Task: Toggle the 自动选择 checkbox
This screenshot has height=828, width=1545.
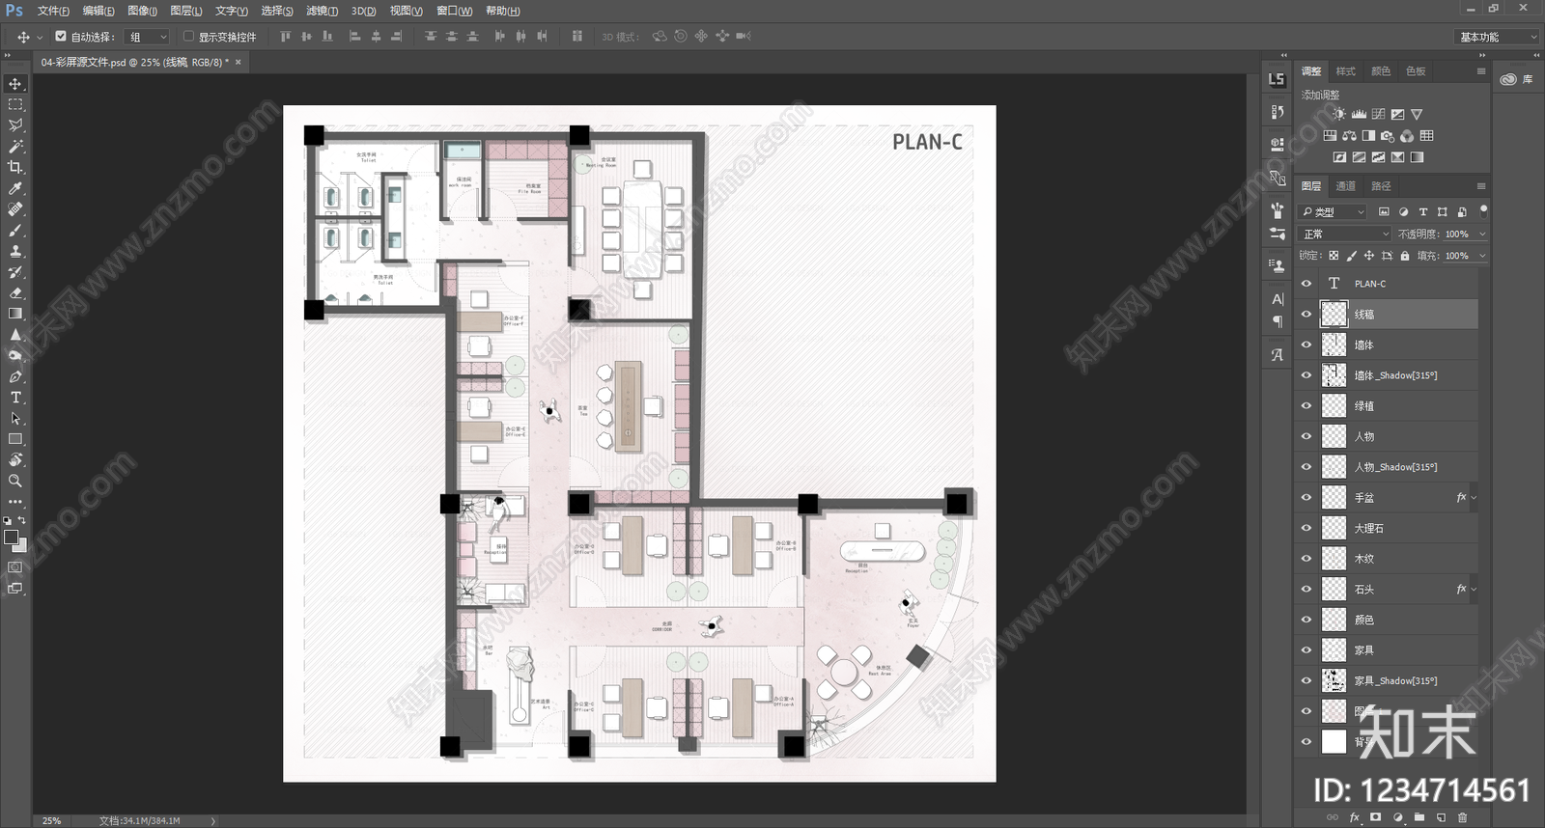Action: (61, 37)
